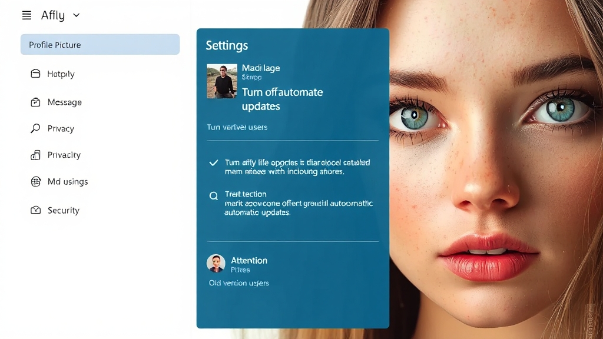
Task: Open the Security icon in the sidebar
Action: tap(35, 210)
